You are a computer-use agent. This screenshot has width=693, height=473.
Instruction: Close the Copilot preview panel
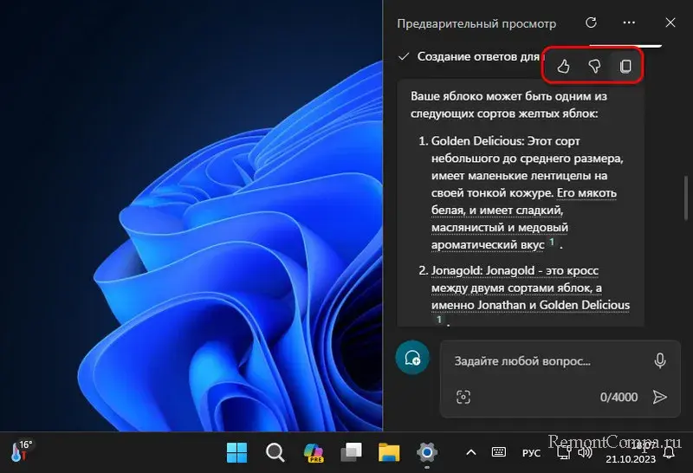tap(670, 23)
